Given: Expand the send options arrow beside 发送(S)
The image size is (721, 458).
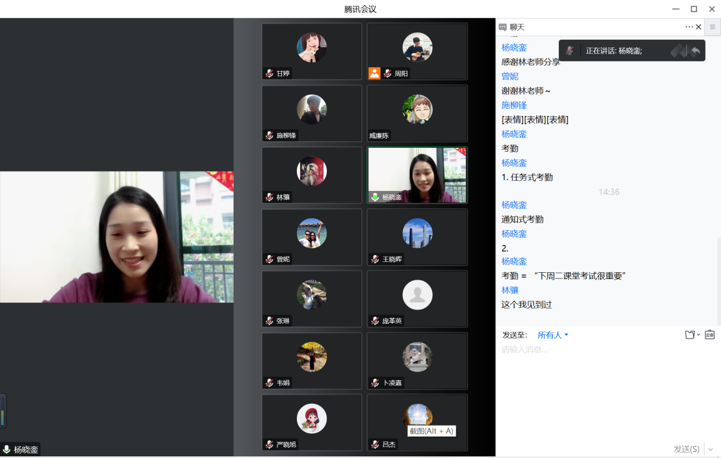Looking at the screenshot, I should point(711,449).
